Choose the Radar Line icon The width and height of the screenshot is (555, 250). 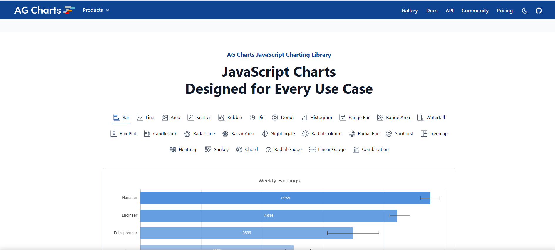187,134
